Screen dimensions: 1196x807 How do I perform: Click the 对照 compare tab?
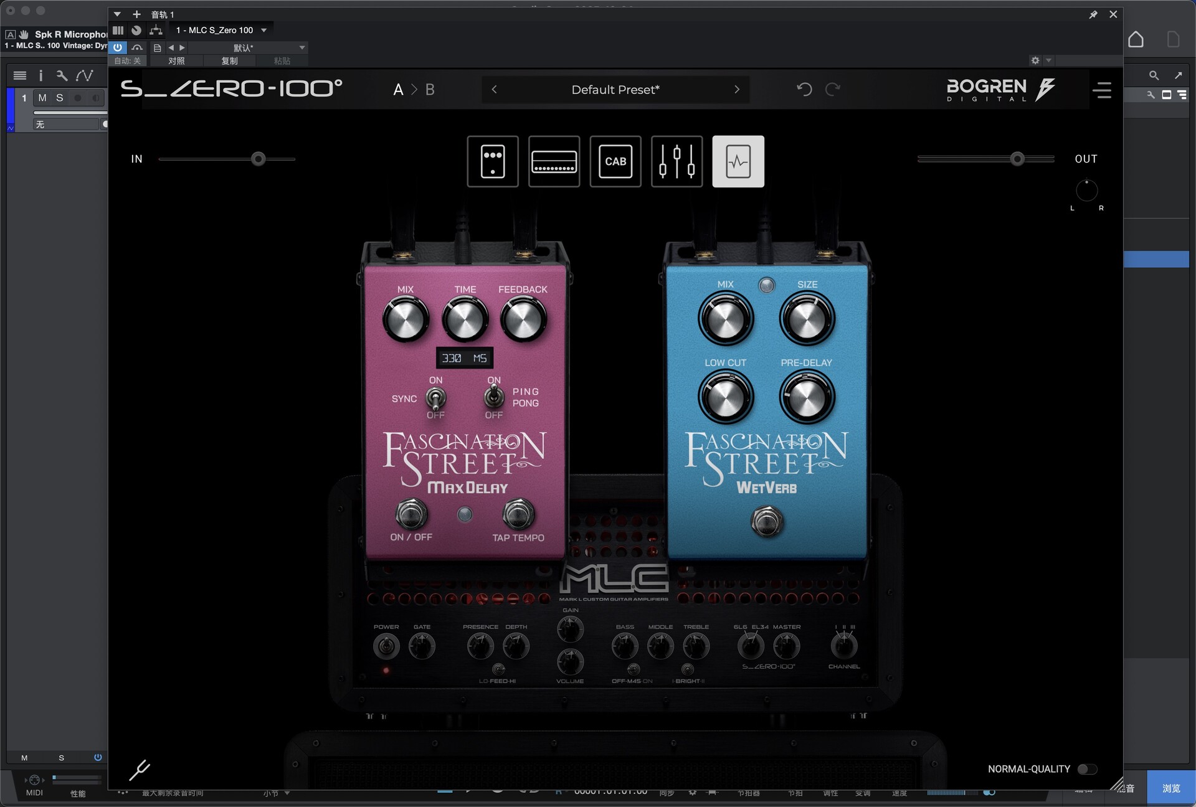click(176, 61)
